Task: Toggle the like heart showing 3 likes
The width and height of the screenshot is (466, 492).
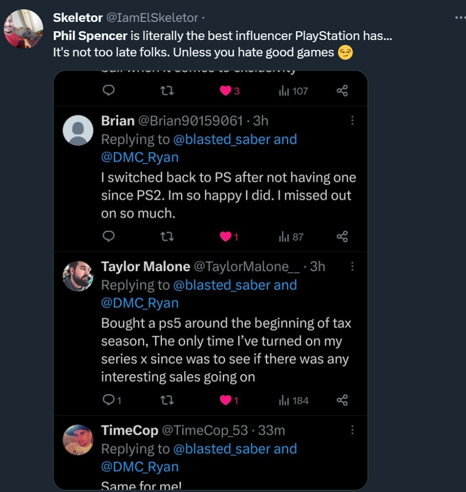Action: pos(225,91)
